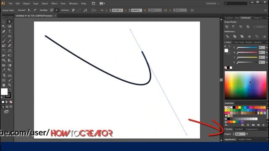This screenshot has height=151, width=269.
Task: Click the Unite shape mode icon
Action: [x=227, y=27]
